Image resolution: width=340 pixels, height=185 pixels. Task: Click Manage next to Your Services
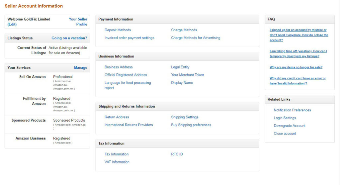point(80,68)
